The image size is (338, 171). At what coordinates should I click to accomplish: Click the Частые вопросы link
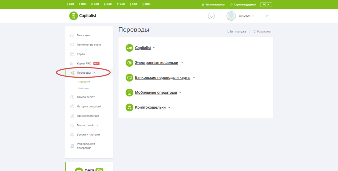213,5
